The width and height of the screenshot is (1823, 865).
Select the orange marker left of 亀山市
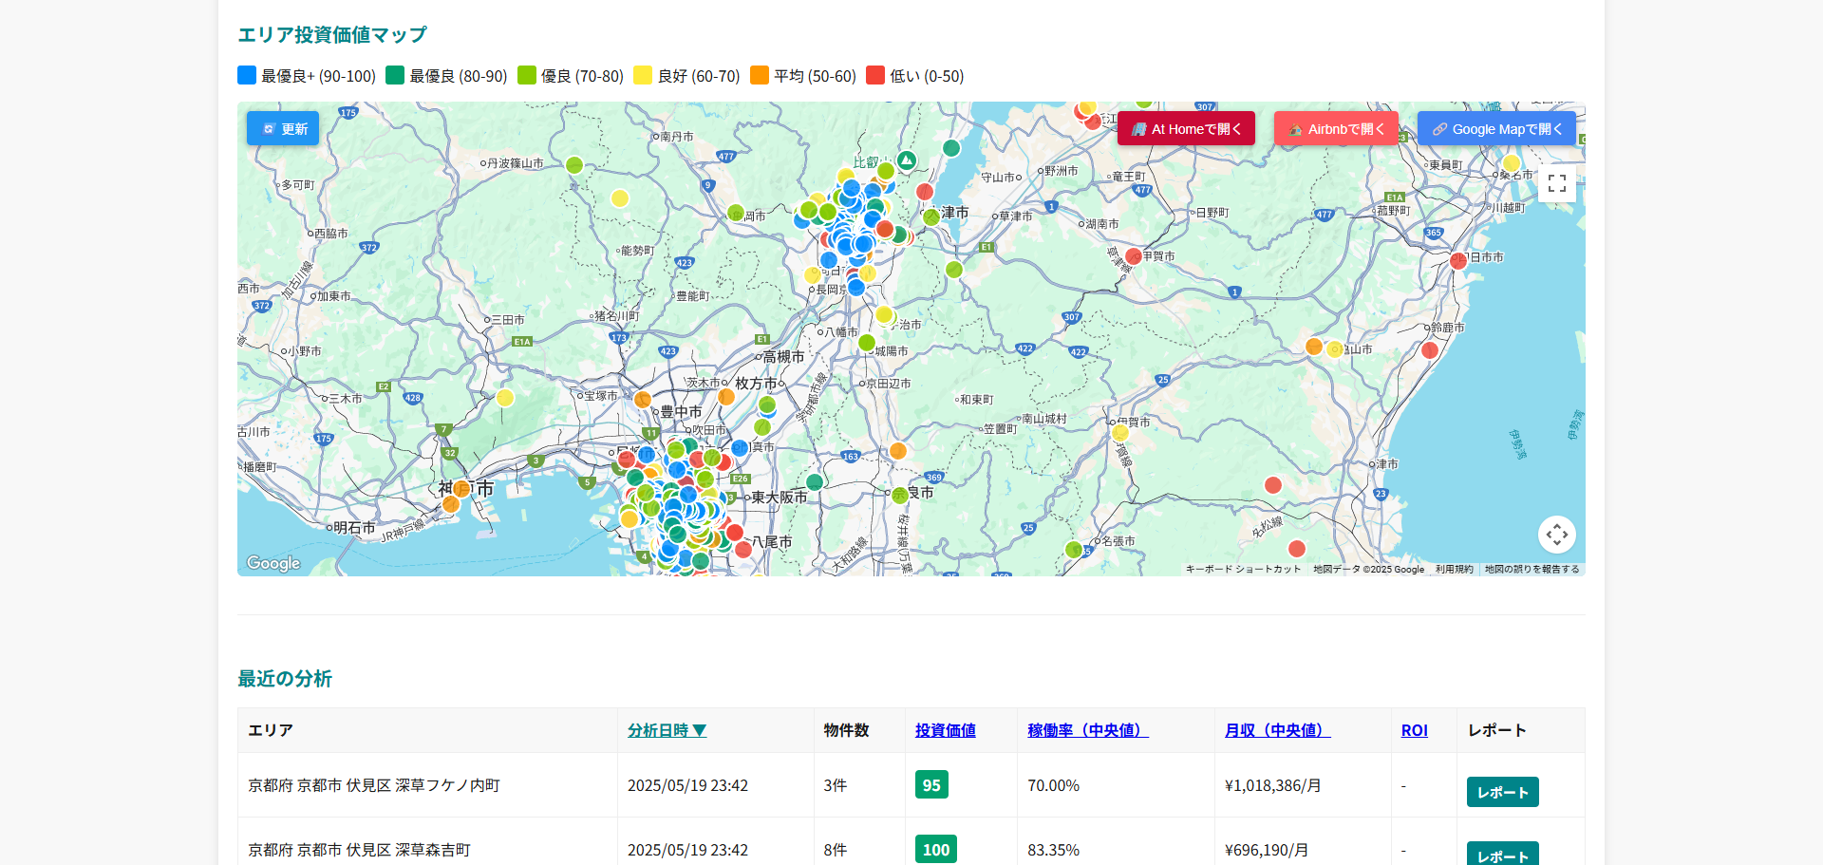click(1314, 347)
